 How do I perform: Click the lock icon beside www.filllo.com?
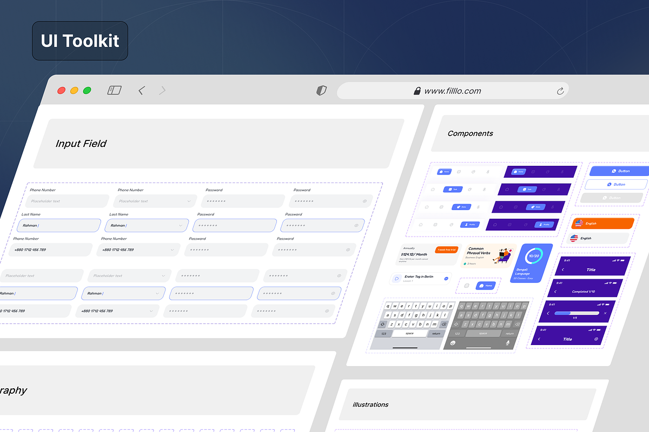[417, 91]
